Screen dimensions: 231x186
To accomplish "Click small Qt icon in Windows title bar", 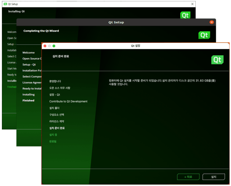I will pos(5,4).
